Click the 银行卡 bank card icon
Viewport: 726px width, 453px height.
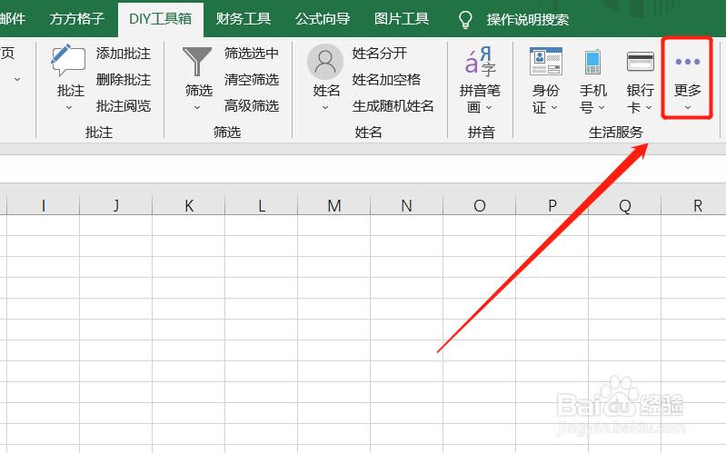click(x=641, y=62)
